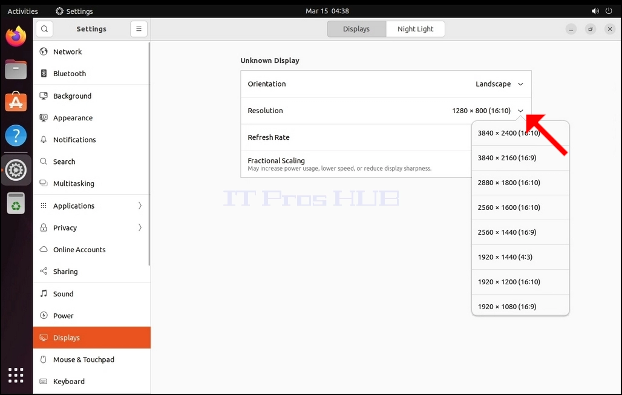Viewport: 622px width, 395px height.
Task: Show Applications grid in the dock
Action: 16,375
